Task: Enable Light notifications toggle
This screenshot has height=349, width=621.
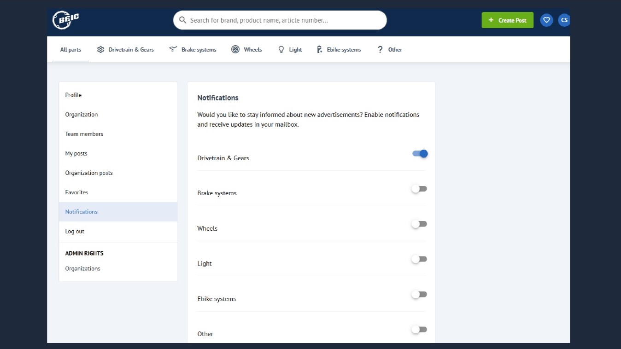Action: pos(419,259)
